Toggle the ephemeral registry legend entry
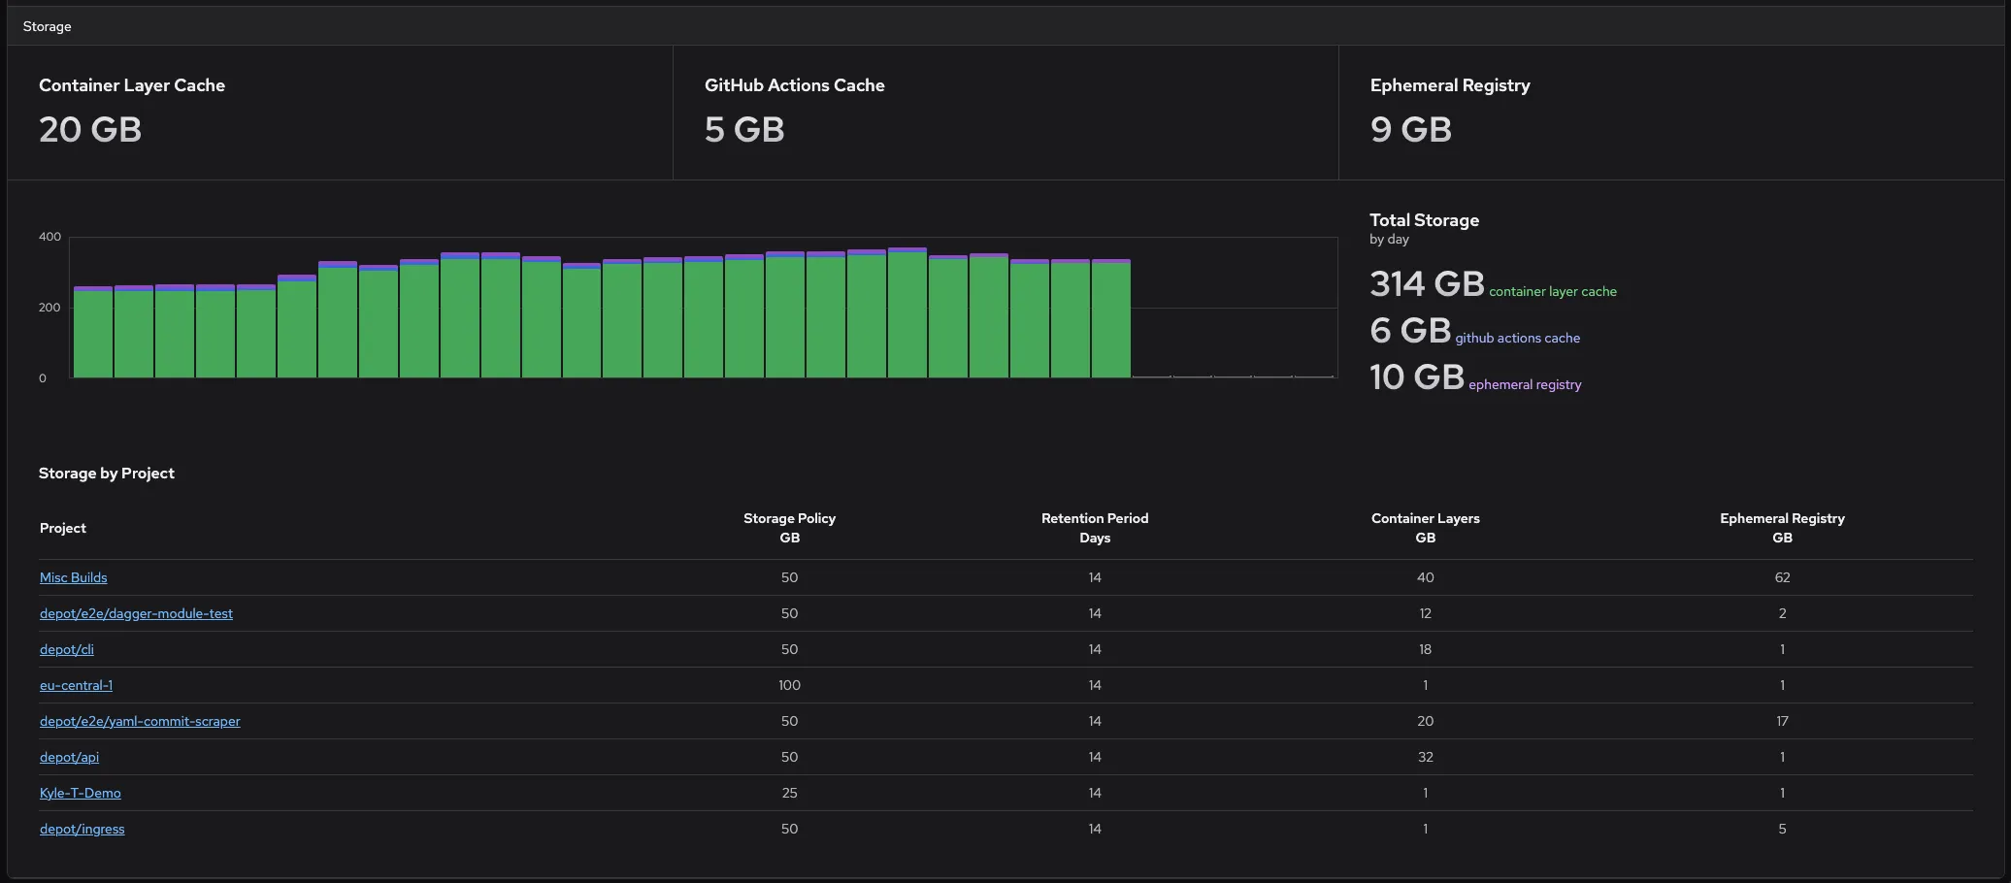Viewport: 2011px width, 883px height. 1524,383
